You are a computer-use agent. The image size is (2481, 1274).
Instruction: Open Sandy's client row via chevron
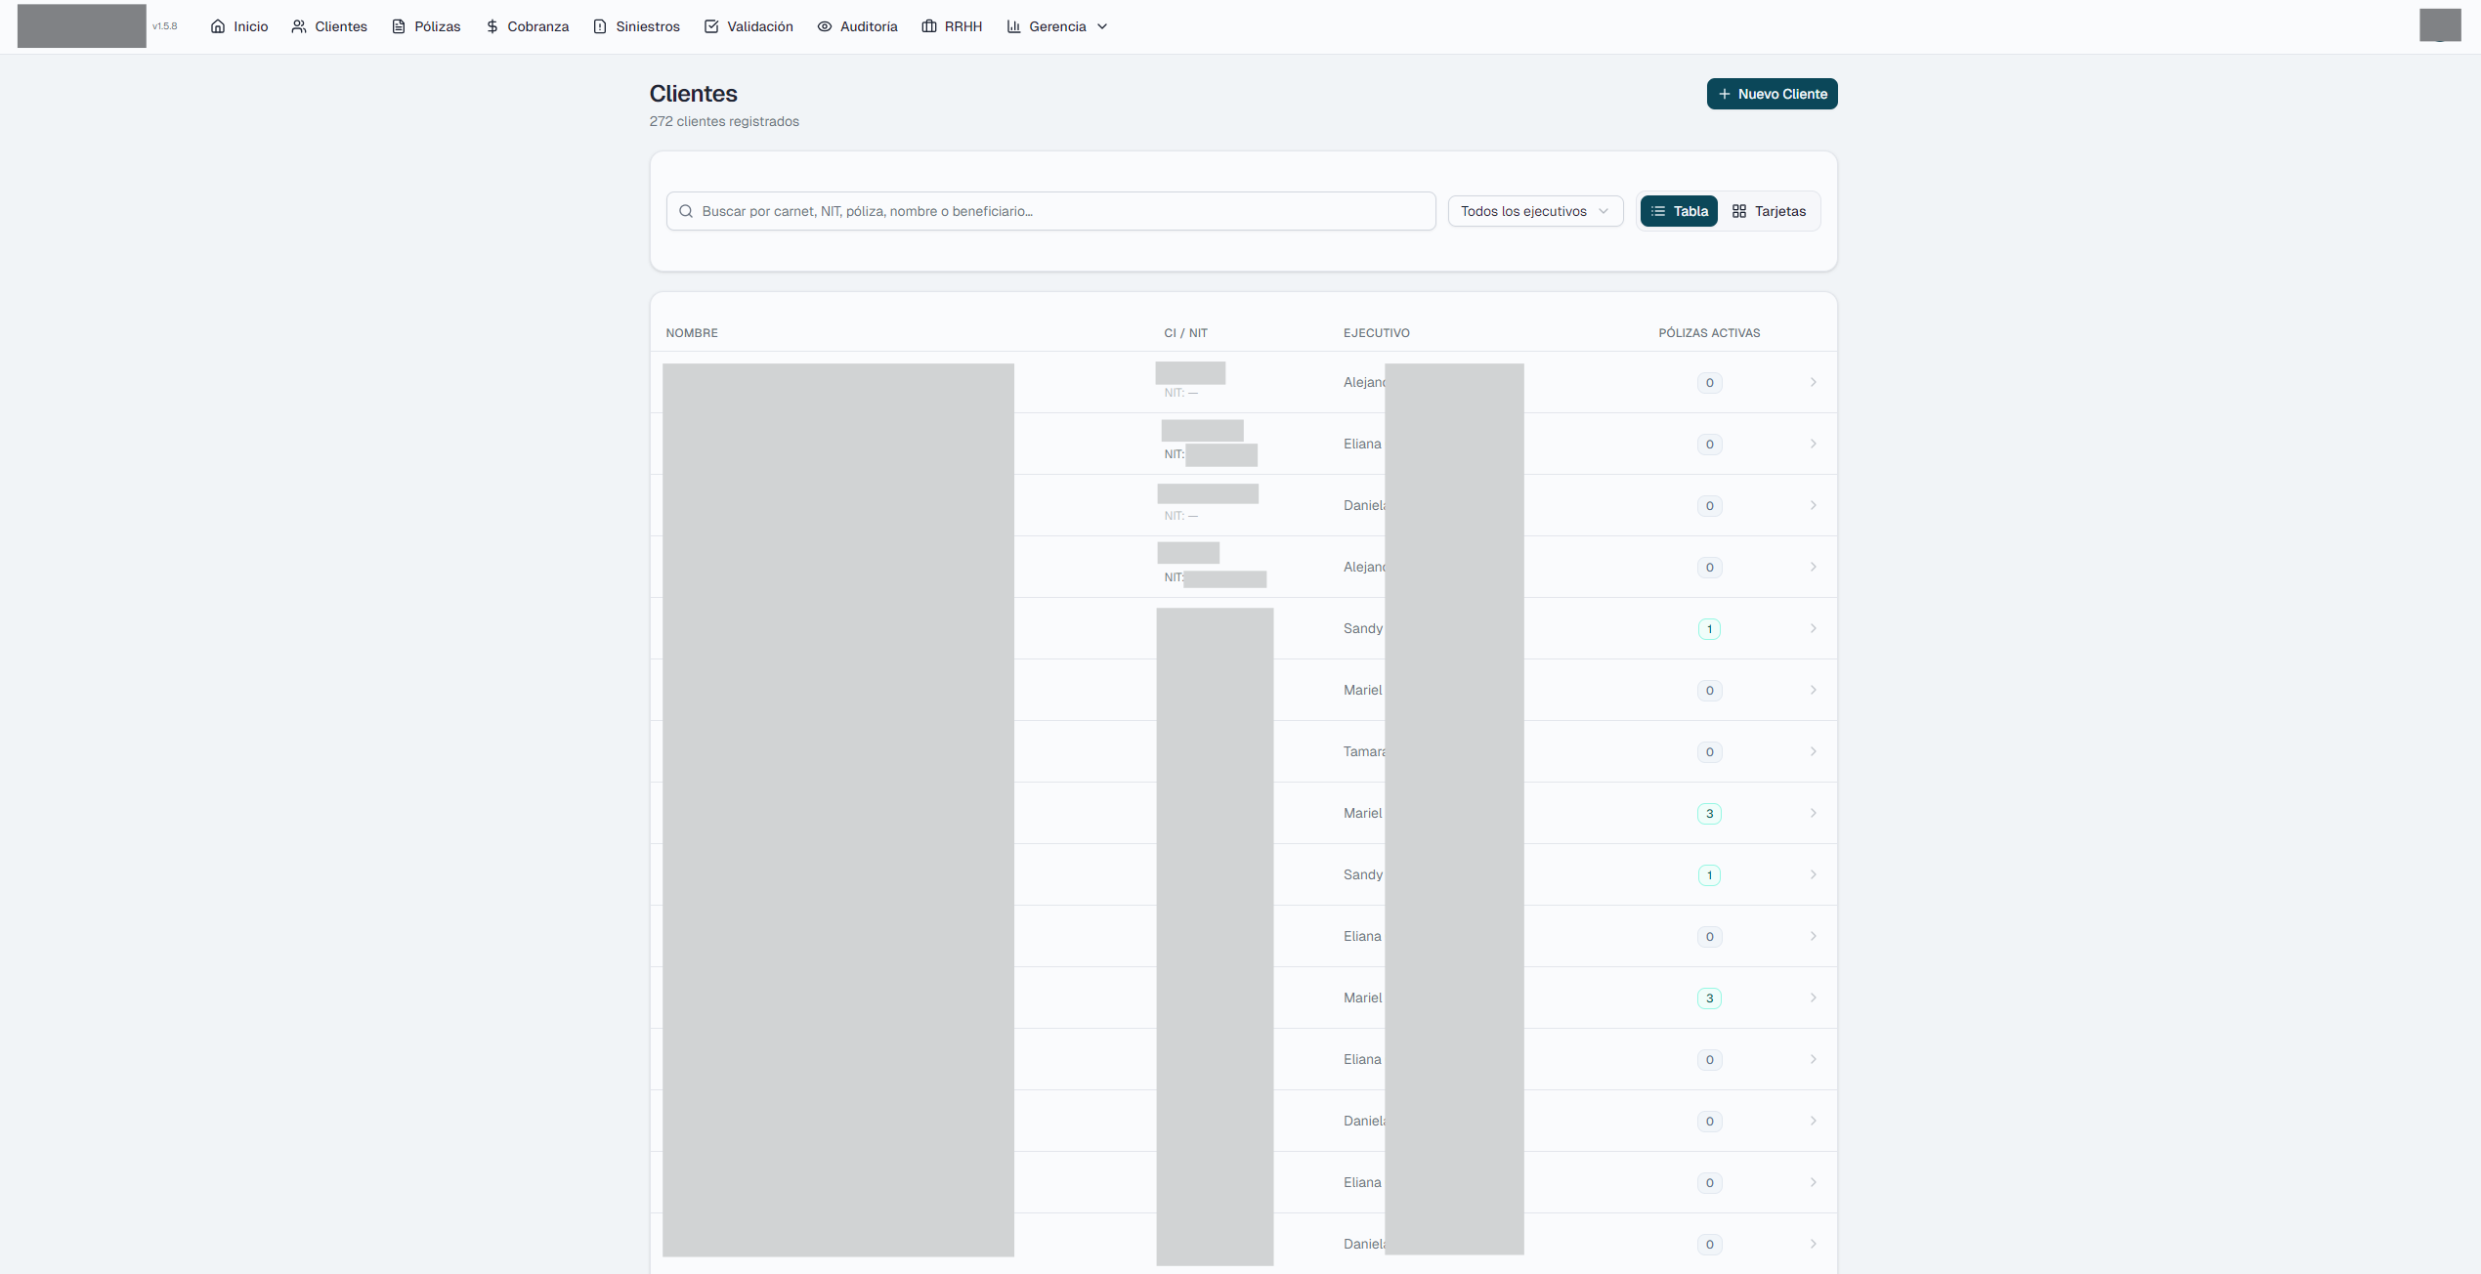tap(1814, 628)
